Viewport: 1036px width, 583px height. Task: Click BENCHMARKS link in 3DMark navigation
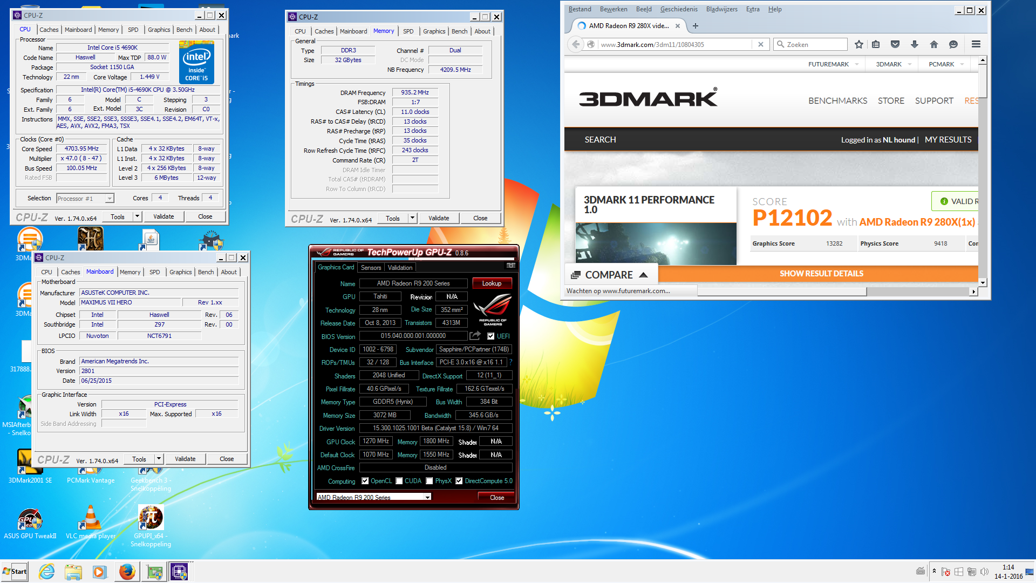837,100
